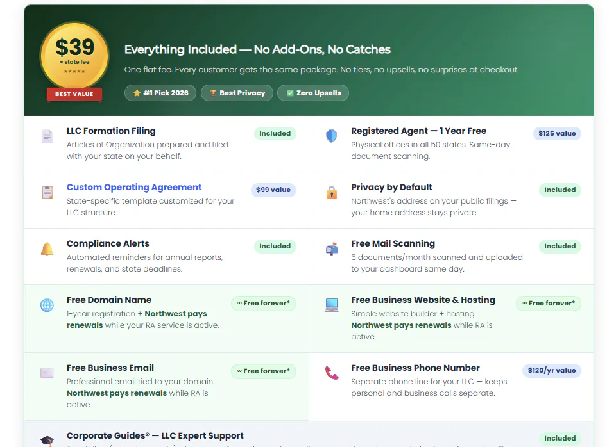
Task: Click the globe icon for Free Domain Name
Action: click(x=47, y=305)
